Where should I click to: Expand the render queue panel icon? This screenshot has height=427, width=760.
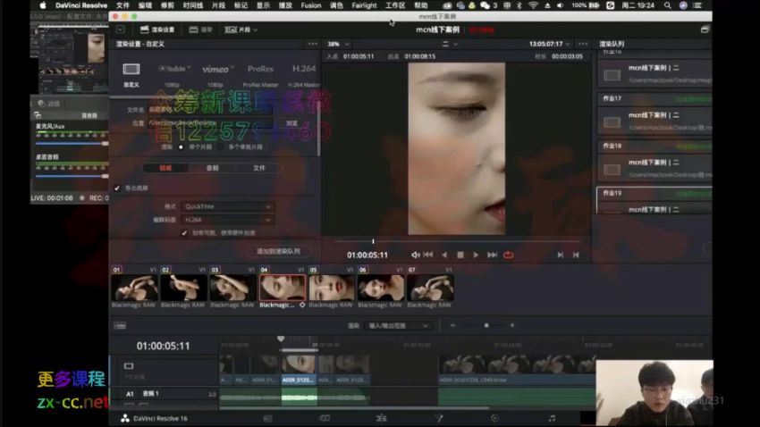pyautogui.click(x=705, y=30)
